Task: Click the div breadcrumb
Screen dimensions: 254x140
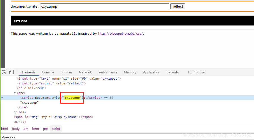Action: coord(26,129)
